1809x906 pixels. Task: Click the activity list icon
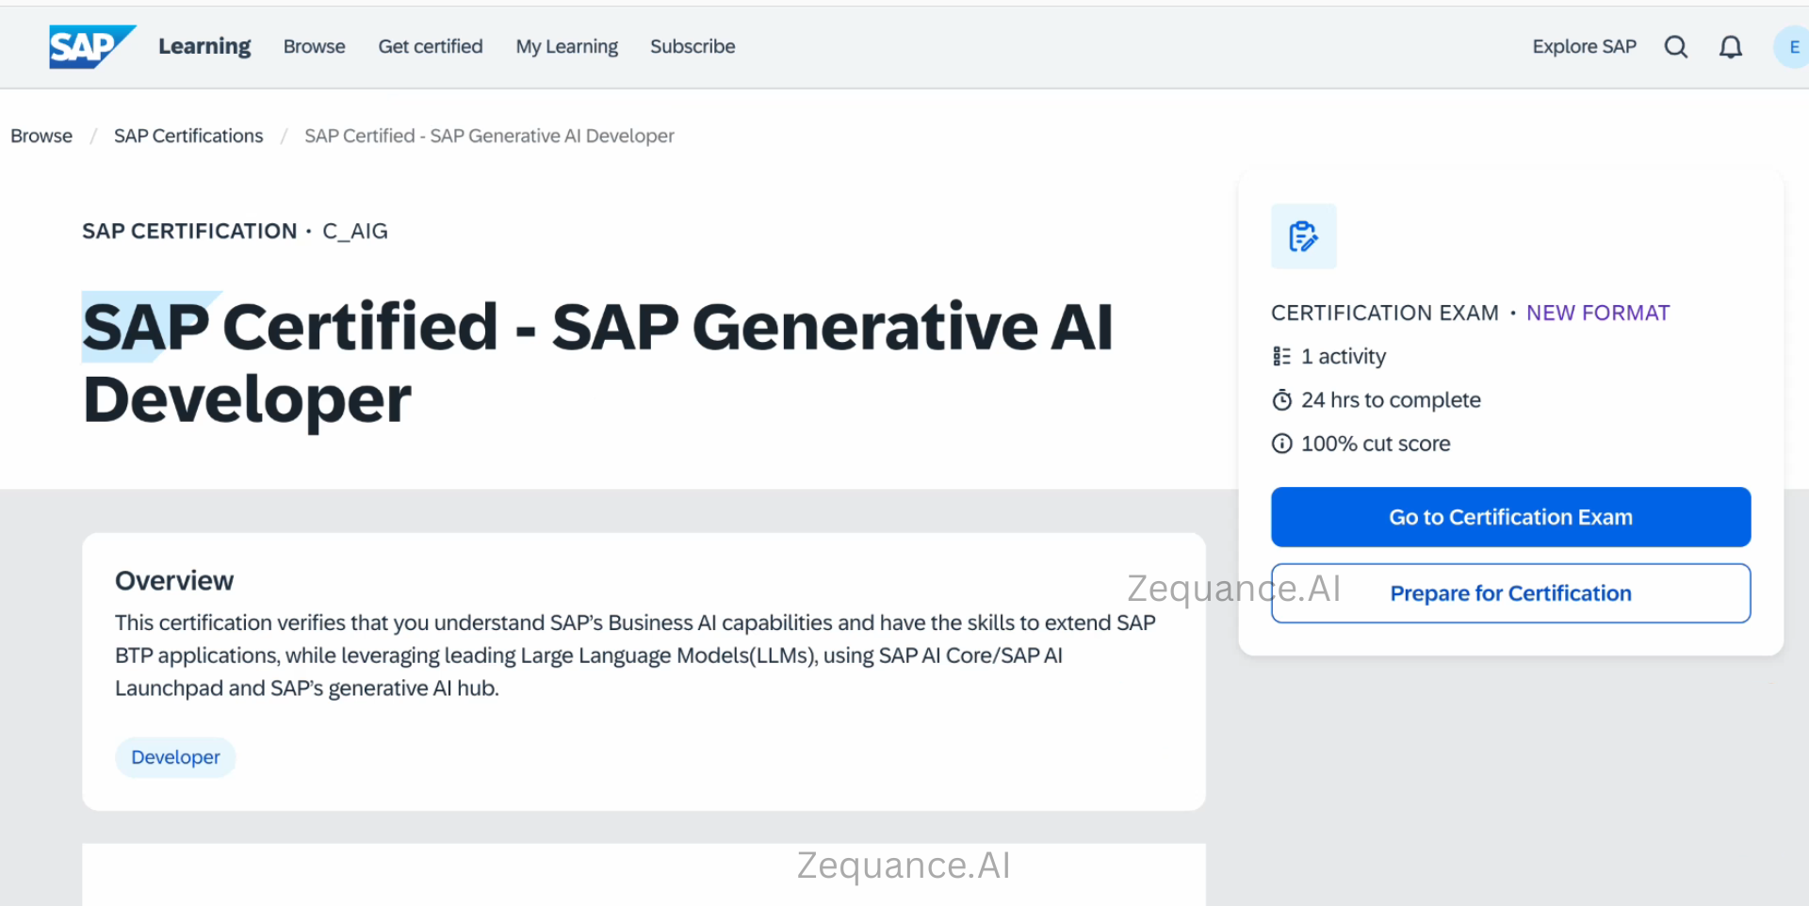pos(1281,355)
